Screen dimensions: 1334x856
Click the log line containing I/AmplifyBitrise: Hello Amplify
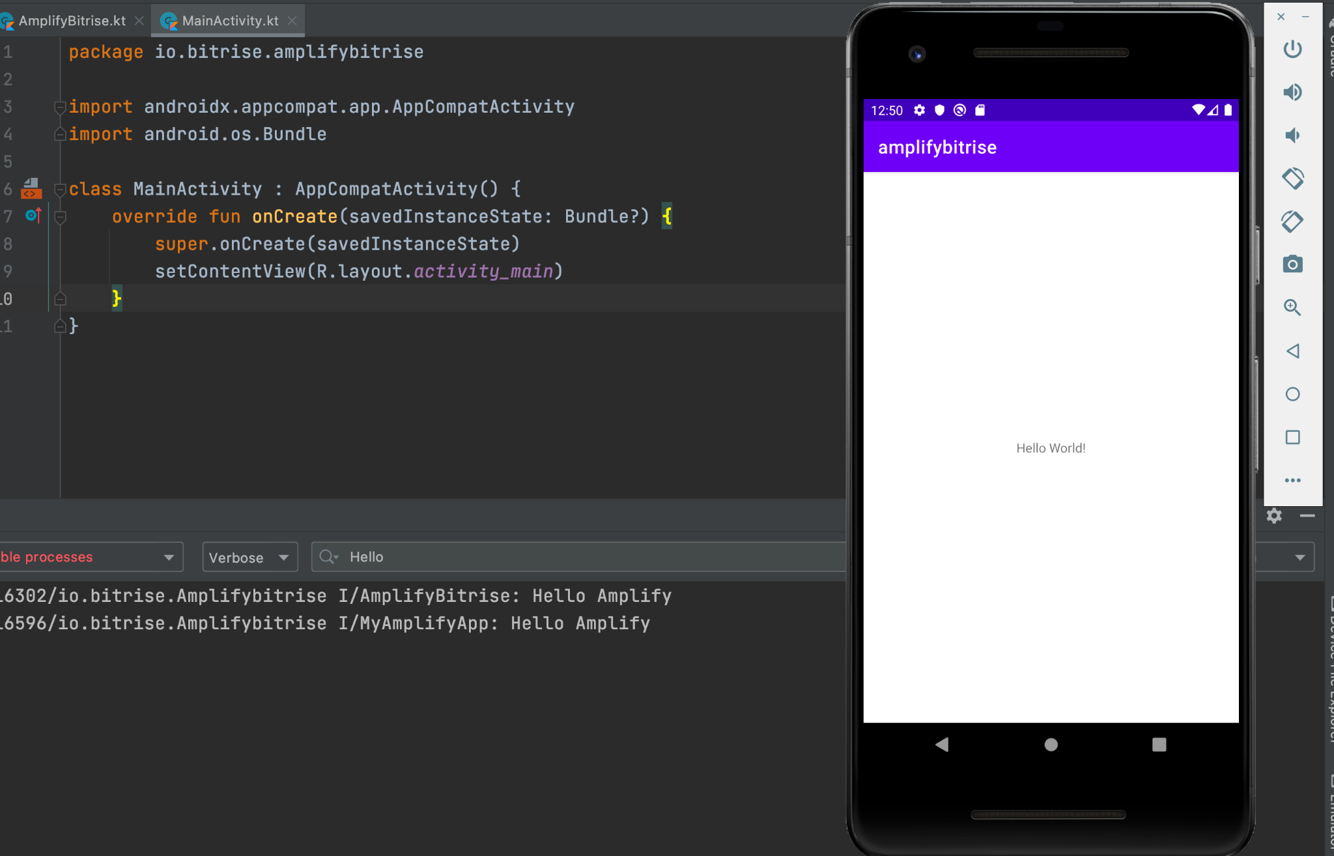click(x=335, y=595)
